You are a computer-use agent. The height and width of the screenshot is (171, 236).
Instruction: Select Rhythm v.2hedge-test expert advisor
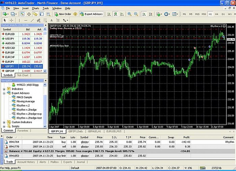tap(29, 118)
